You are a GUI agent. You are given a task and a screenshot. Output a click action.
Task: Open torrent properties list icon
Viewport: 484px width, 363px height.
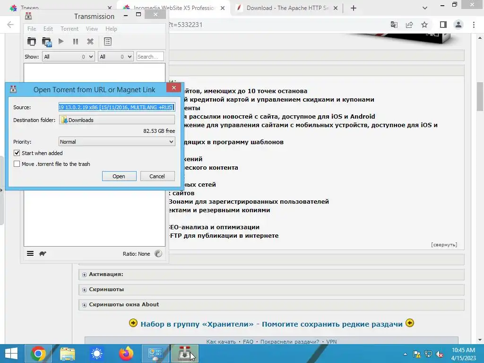tap(108, 42)
